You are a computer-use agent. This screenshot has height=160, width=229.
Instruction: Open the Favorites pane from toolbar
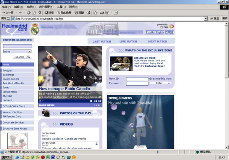(64, 13)
